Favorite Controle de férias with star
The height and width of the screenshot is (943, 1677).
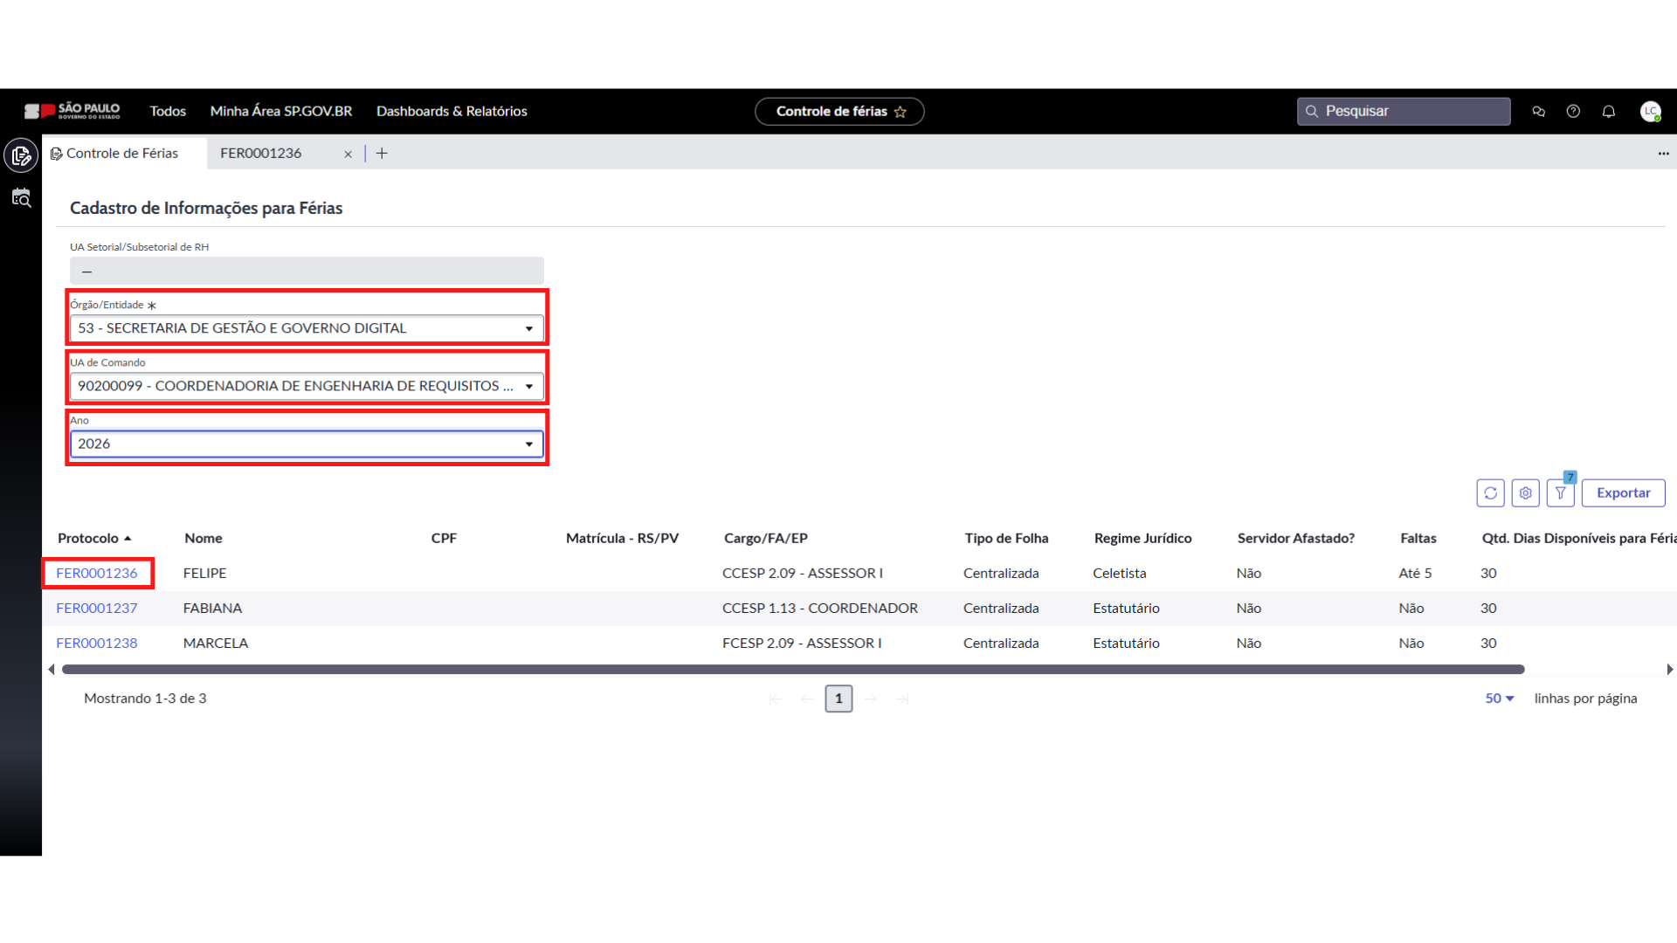[x=901, y=112]
